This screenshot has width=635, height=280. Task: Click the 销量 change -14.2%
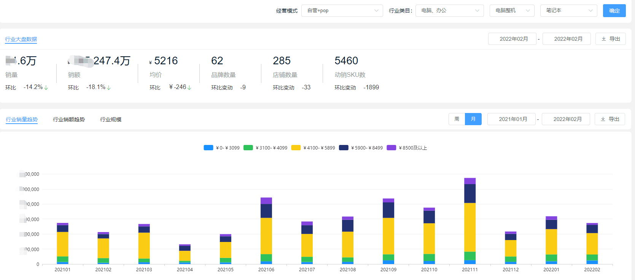pos(33,87)
